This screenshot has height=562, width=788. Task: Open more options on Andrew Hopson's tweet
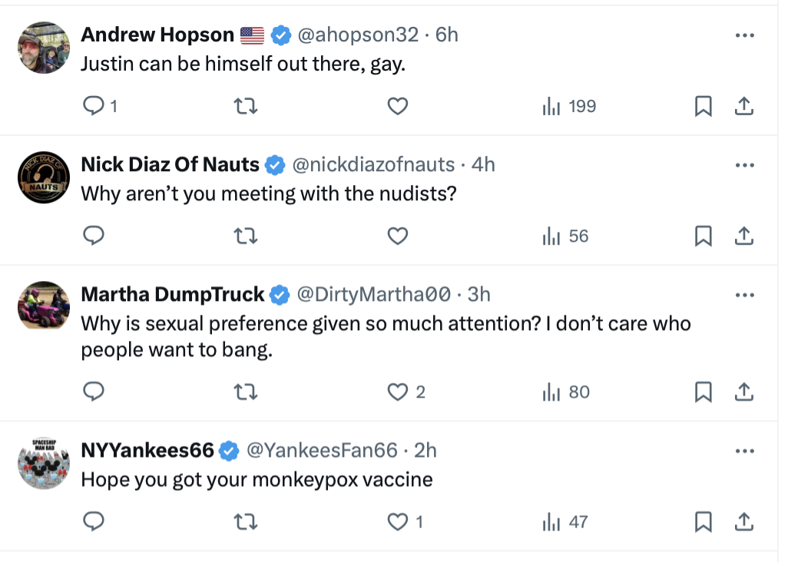[744, 35]
